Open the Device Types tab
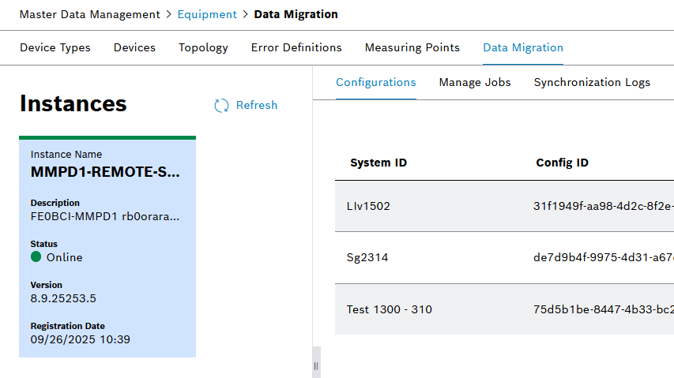 [x=55, y=47]
